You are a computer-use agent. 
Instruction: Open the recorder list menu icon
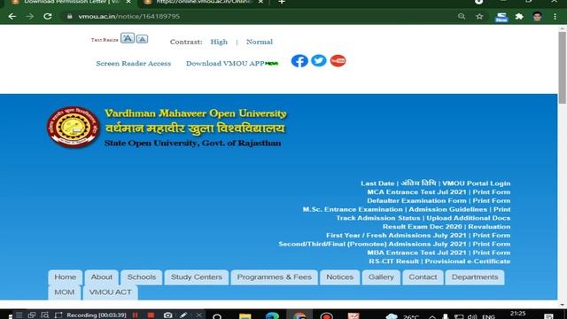click(19, 315)
